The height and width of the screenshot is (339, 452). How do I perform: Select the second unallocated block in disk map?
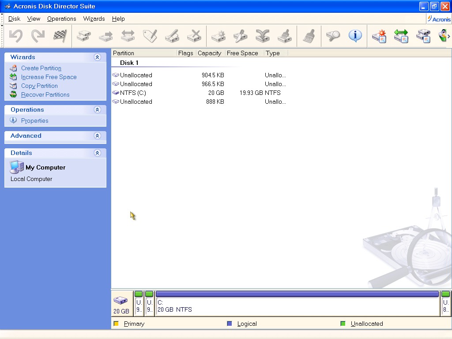pyautogui.click(x=149, y=304)
